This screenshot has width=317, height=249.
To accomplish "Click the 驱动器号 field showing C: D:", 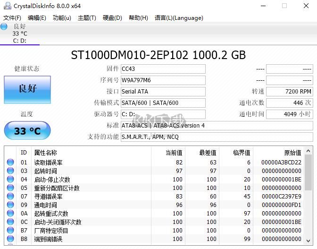I will pos(163,114).
